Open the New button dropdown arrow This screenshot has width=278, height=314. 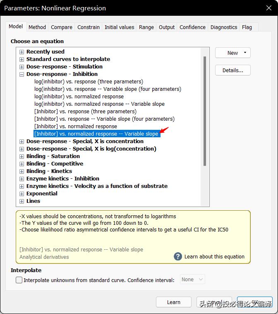pos(245,53)
